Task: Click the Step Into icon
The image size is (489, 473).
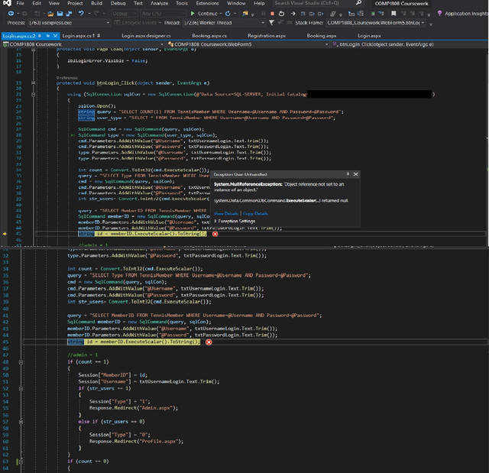Action: (303, 14)
